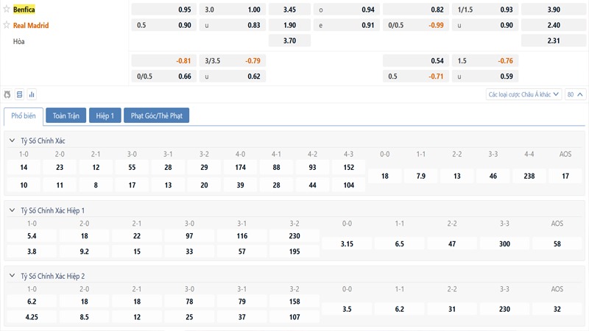Go to the Phạt Góc/Thẻ Phạt tab

pyautogui.click(x=157, y=115)
